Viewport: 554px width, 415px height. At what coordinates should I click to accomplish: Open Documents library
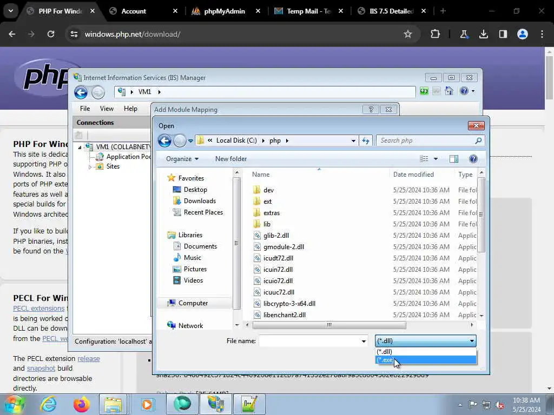pyautogui.click(x=200, y=246)
